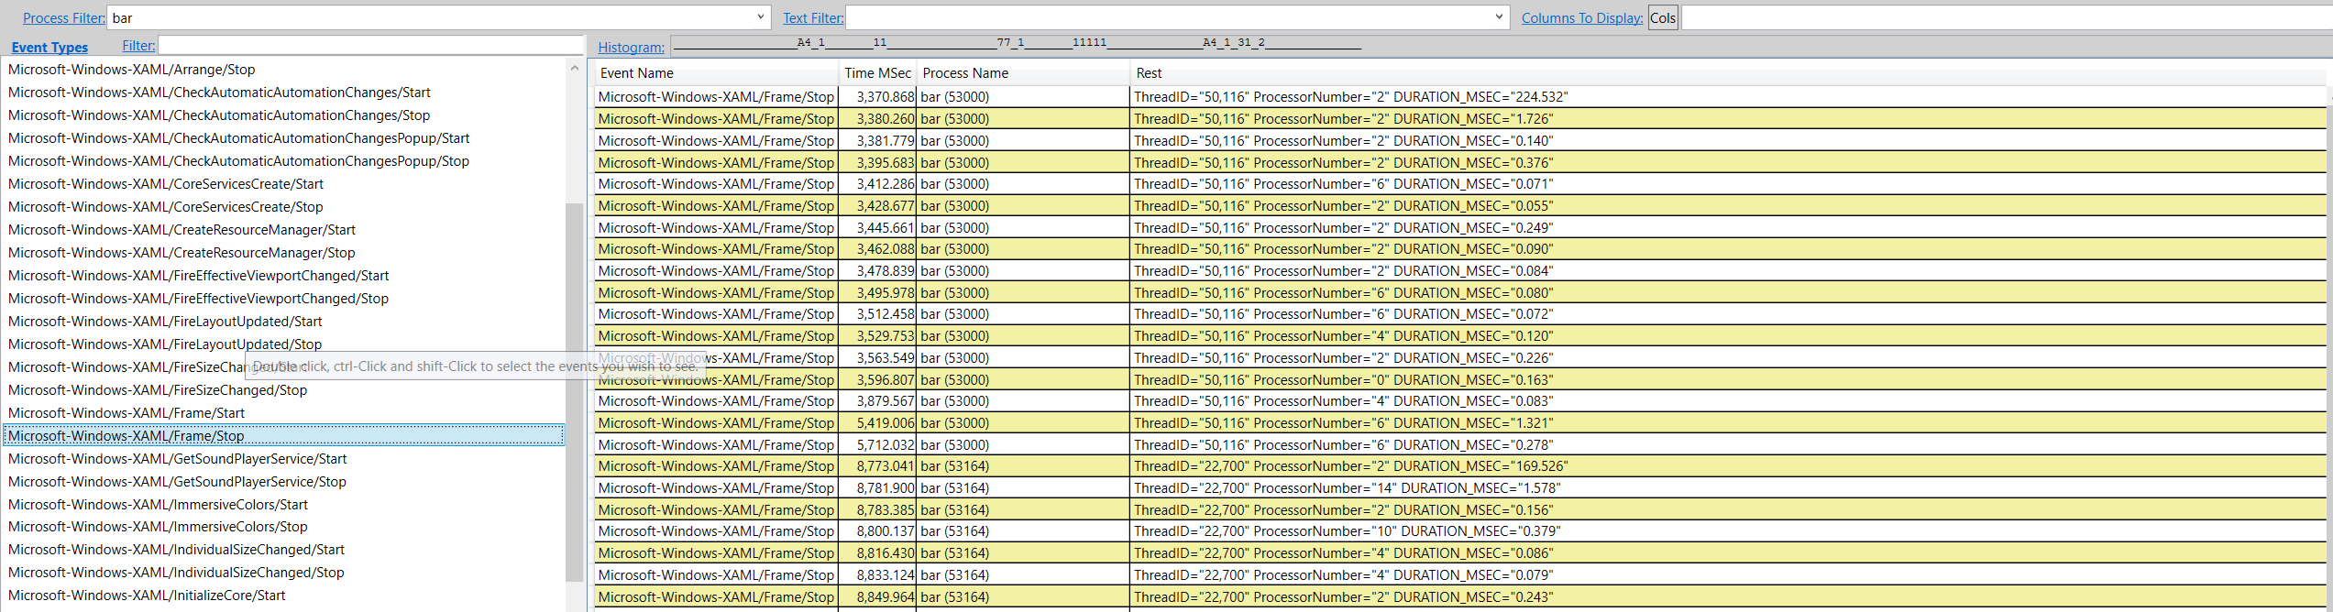Click the time cell 5,712.032
The width and height of the screenshot is (2333, 612).
click(877, 445)
